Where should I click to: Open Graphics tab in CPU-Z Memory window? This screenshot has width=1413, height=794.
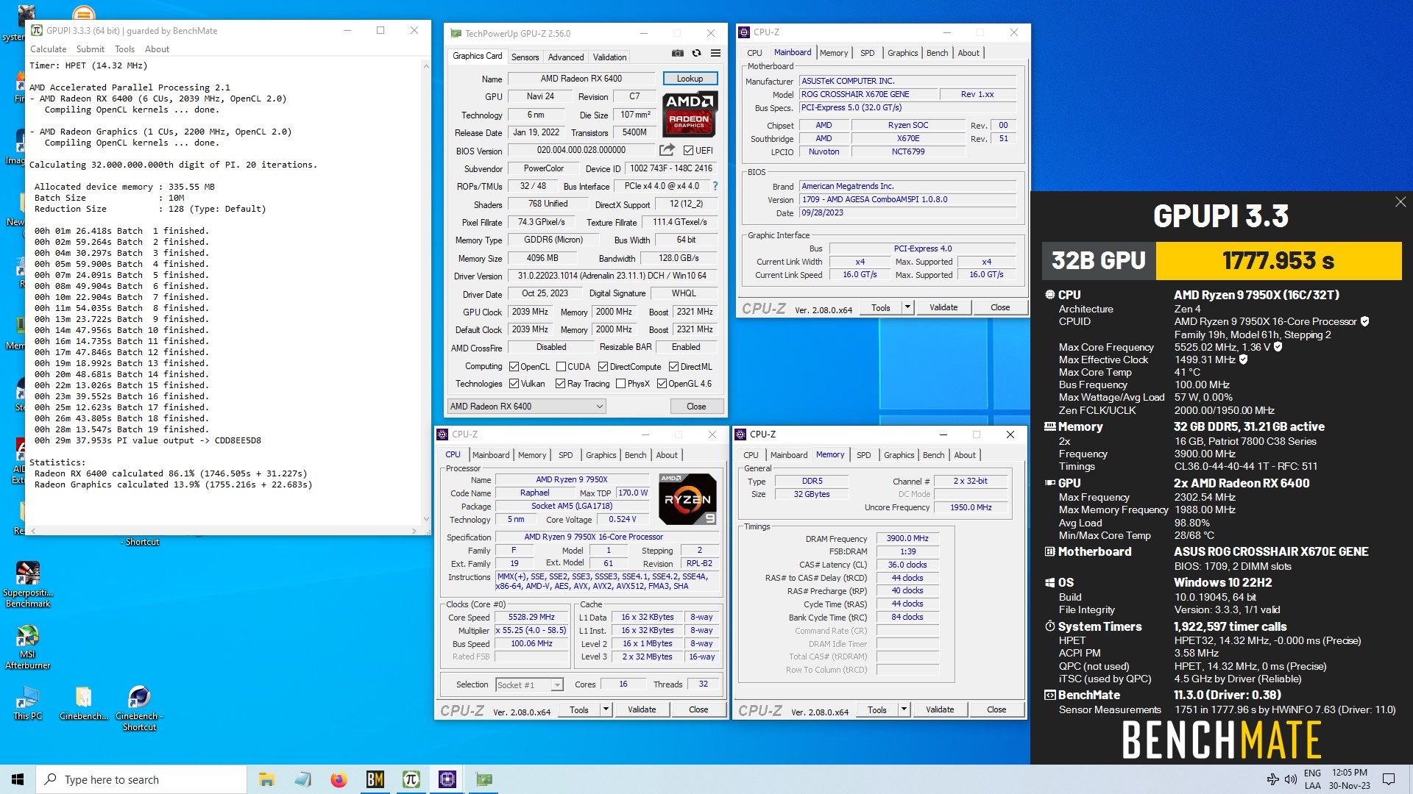[x=899, y=455]
